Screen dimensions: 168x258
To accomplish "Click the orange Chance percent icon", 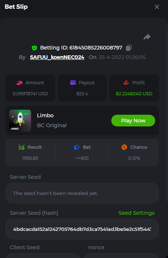I will tap(124, 147).
